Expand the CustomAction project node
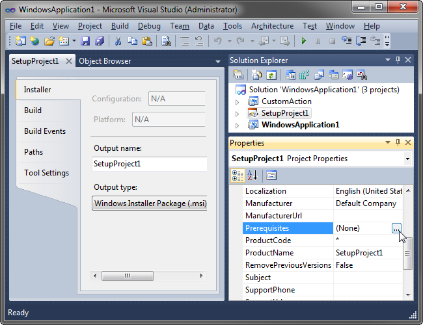423x325 pixels. tap(237, 102)
